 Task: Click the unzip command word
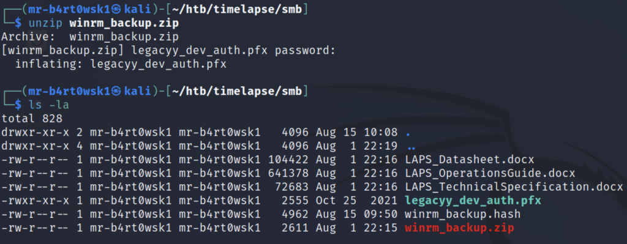click(45, 24)
